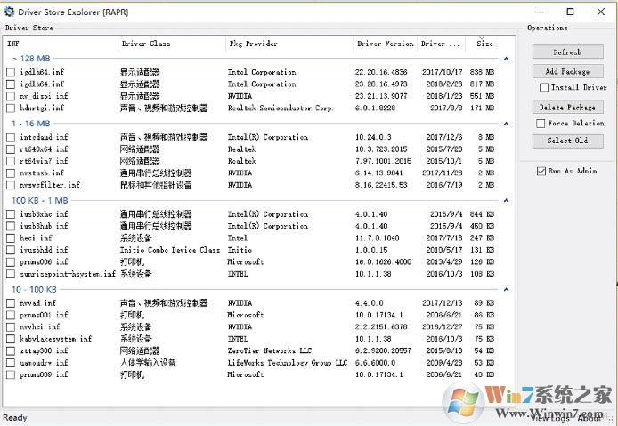Click Realtek Semiconductor Corp. provider cell
Viewport: 618px width, 426px height.
tap(281, 108)
